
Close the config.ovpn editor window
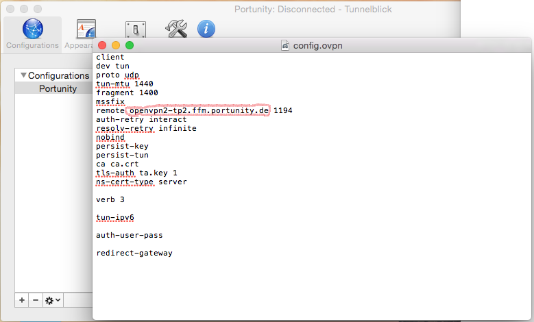[x=104, y=45]
